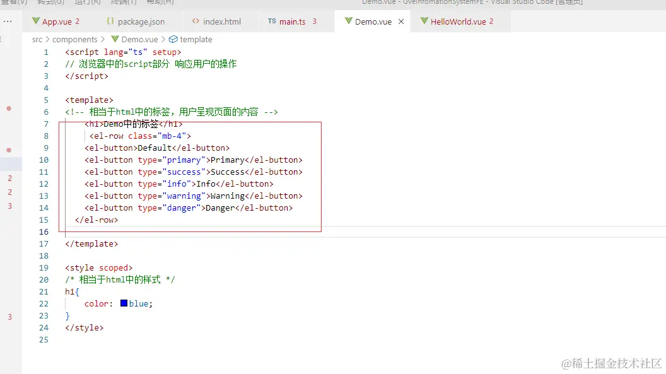
Task: Click the type="warning" button line
Action: point(193,196)
